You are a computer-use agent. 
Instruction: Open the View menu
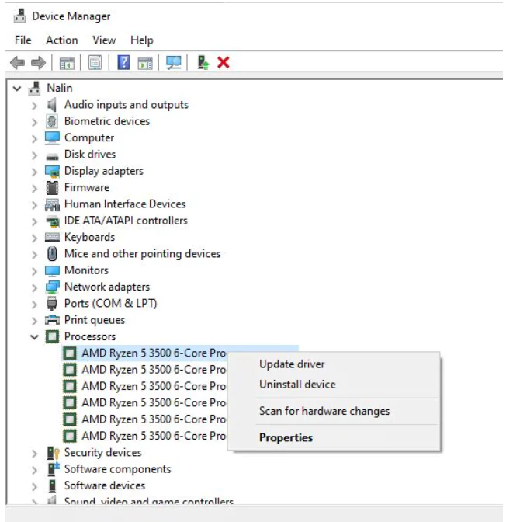click(x=104, y=40)
